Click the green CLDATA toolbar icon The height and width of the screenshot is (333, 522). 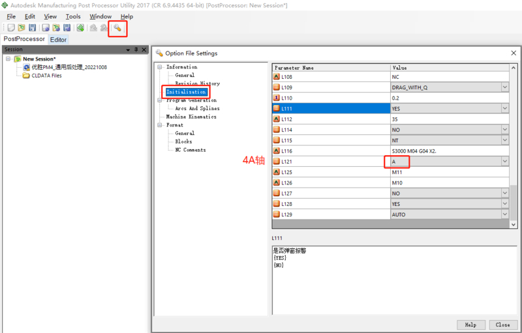click(80, 28)
